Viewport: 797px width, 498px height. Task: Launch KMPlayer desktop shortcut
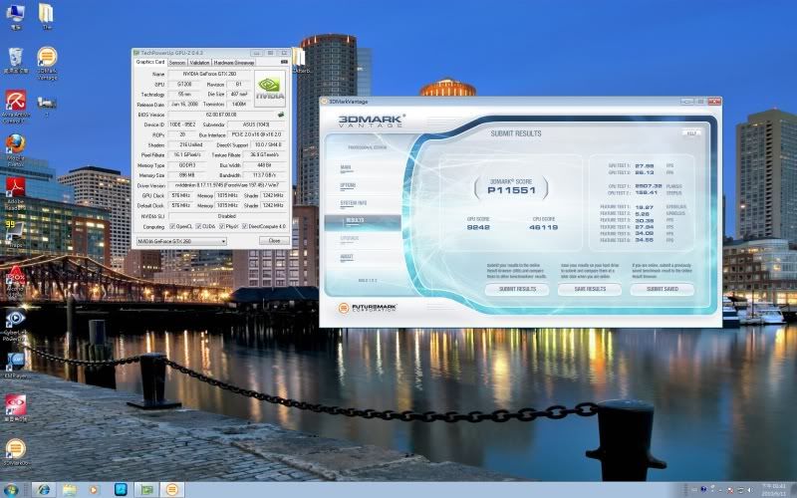tap(16, 365)
